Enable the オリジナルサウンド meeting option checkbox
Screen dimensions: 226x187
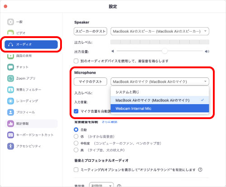coord(76,170)
